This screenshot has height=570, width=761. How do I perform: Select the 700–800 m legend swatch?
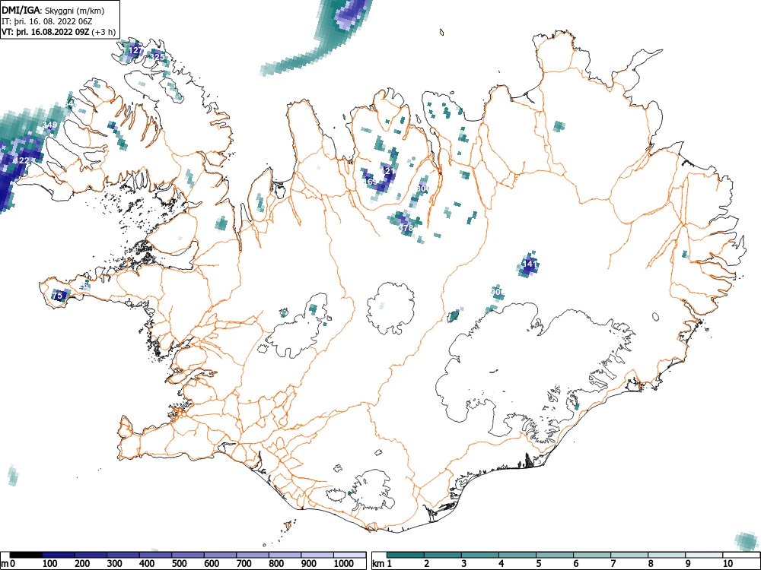253,555
